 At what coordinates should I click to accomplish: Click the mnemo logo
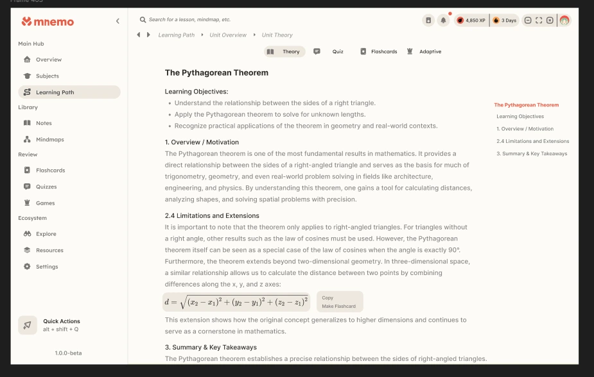click(x=48, y=22)
